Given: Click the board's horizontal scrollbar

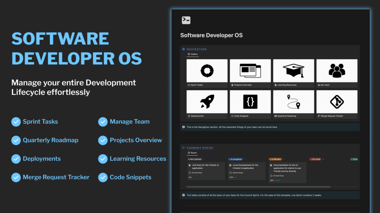Looking at the screenshot, I should point(258,187).
